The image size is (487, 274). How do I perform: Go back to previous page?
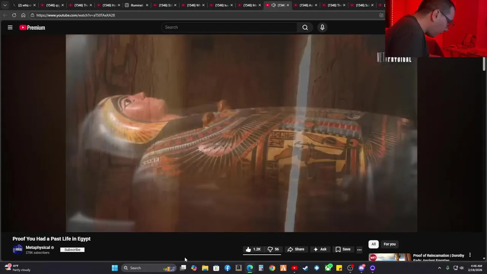tap(5, 15)
